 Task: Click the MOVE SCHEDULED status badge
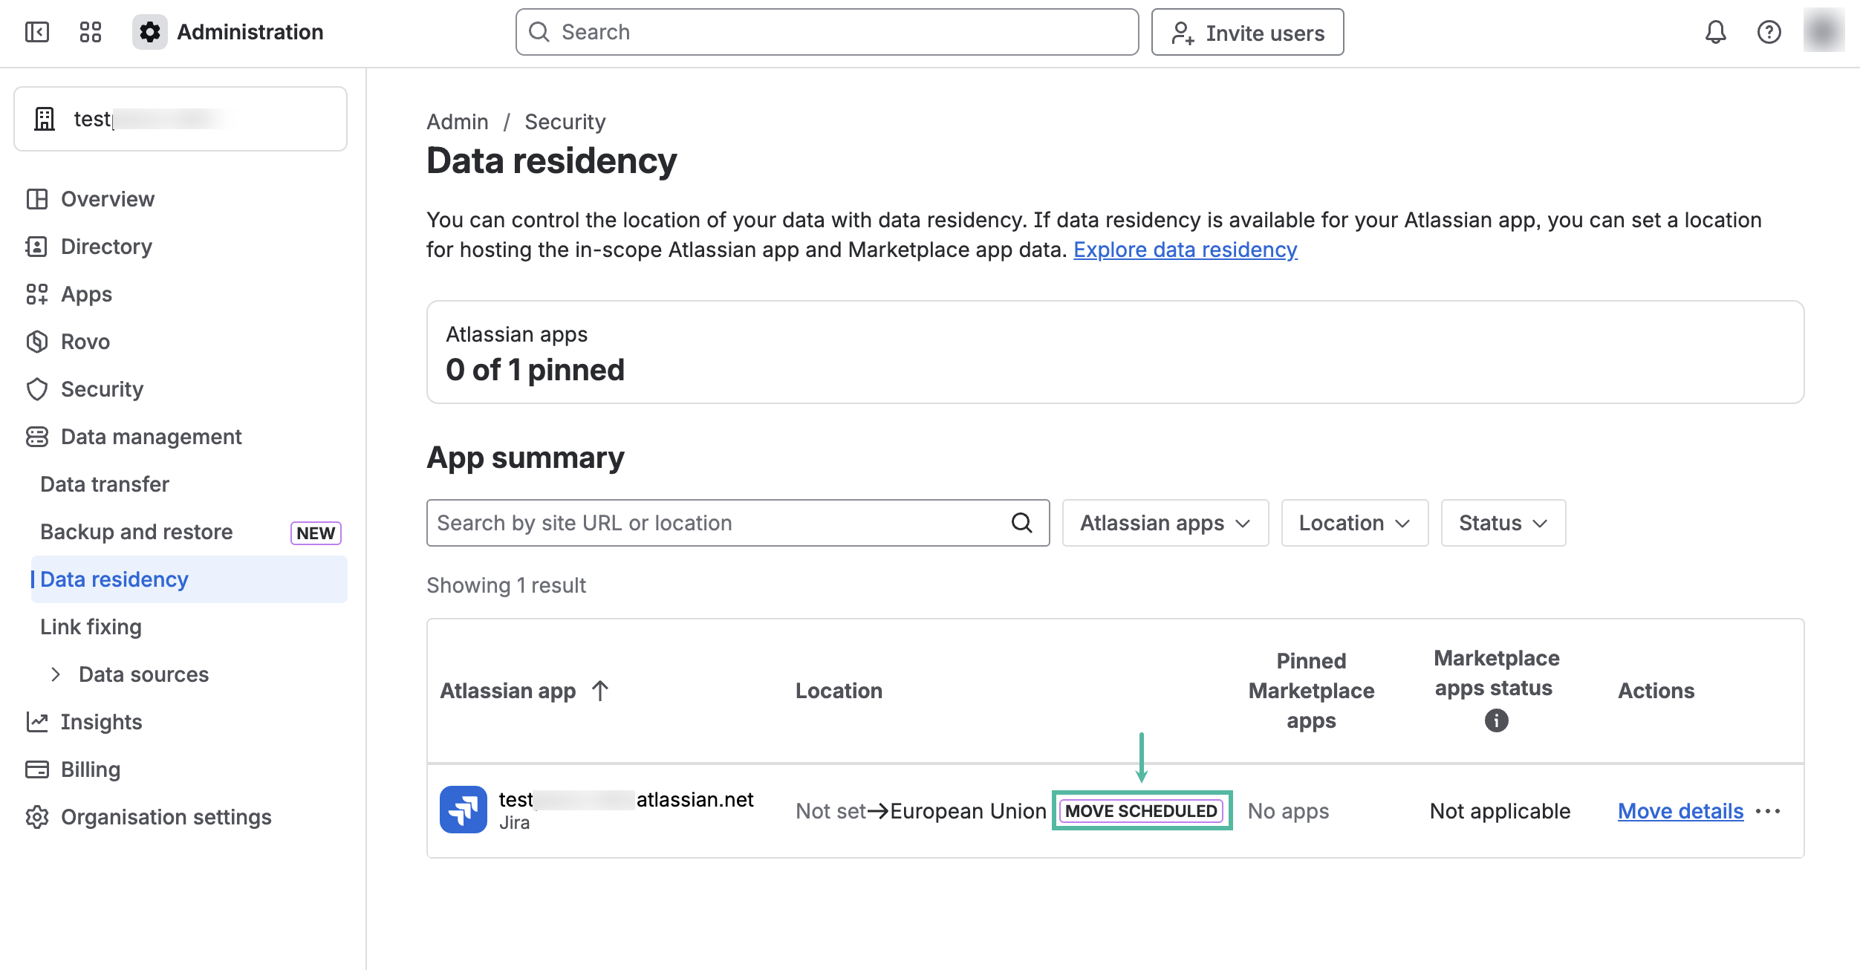pyautogui.click(x=1142, y=811)
